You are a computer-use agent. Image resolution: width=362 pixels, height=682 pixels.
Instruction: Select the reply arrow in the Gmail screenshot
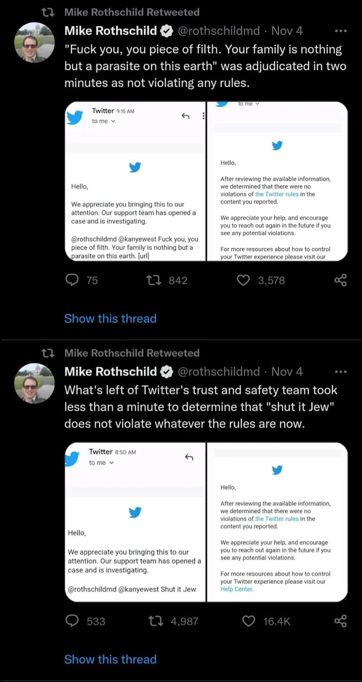(185, 116)
